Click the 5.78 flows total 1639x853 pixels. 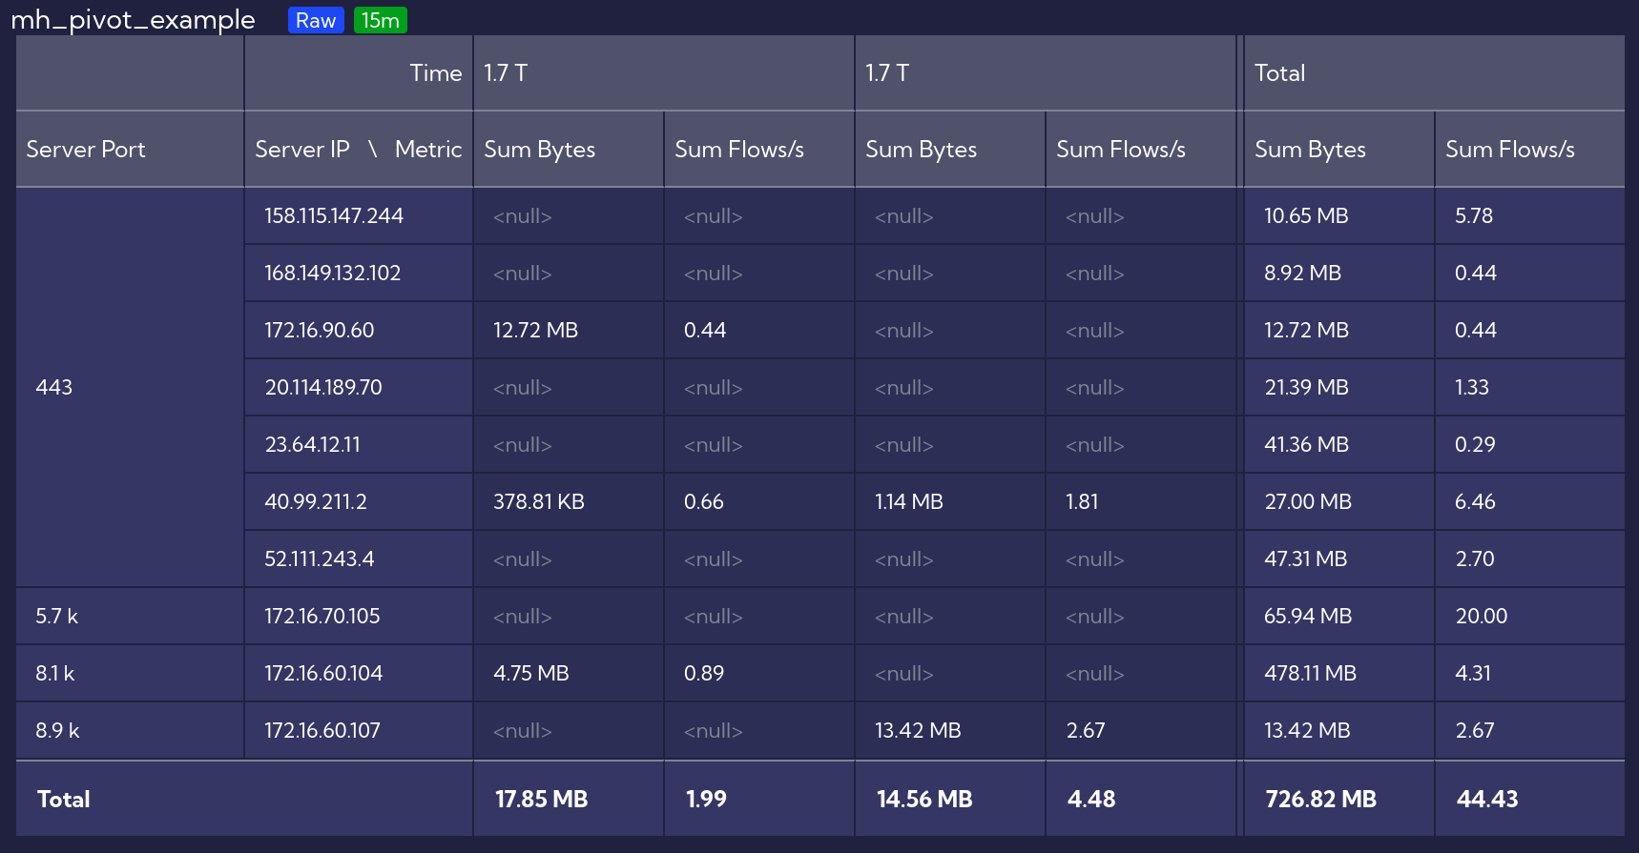[x=1474, y=216]
